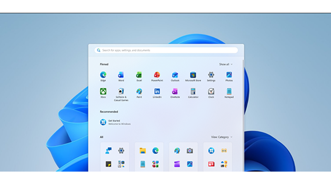This screenshot has width=331, height=184.
Task: Open the red News icon in All
Action: [211, 164]
